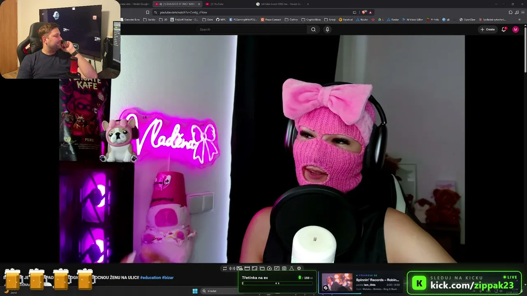Click the Spinnin' Records song thumbnail

pyautogui.click(x=337, y=282)
